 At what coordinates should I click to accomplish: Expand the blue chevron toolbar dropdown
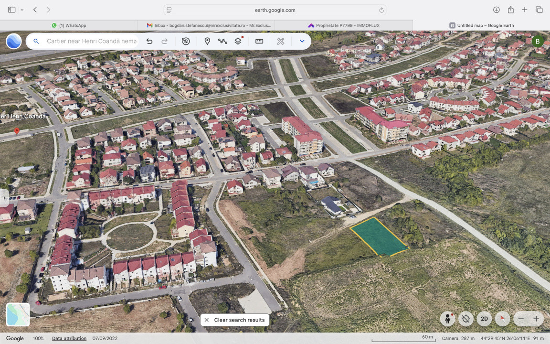[302, 42]
